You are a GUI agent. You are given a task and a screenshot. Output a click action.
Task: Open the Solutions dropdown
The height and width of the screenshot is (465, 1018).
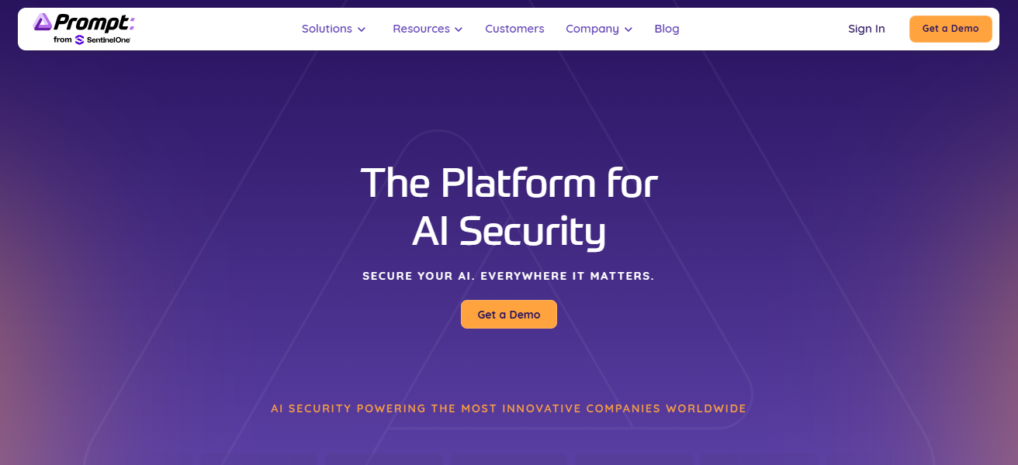coord(327,29)
